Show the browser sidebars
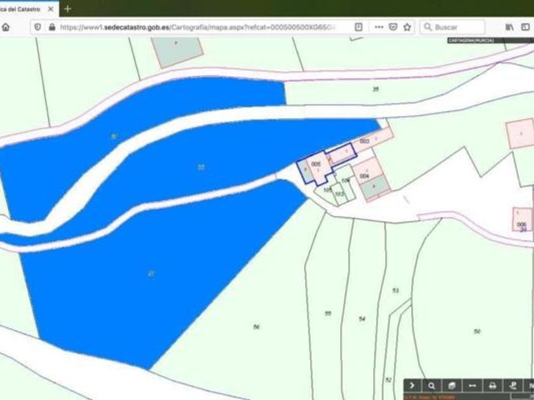This screenshot has height=400, width=534. pyautogui.click(x=526, y=27)
